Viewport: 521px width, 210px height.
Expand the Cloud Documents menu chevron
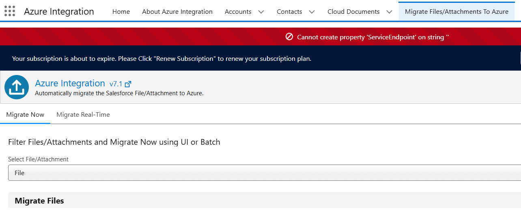(390, 12)
